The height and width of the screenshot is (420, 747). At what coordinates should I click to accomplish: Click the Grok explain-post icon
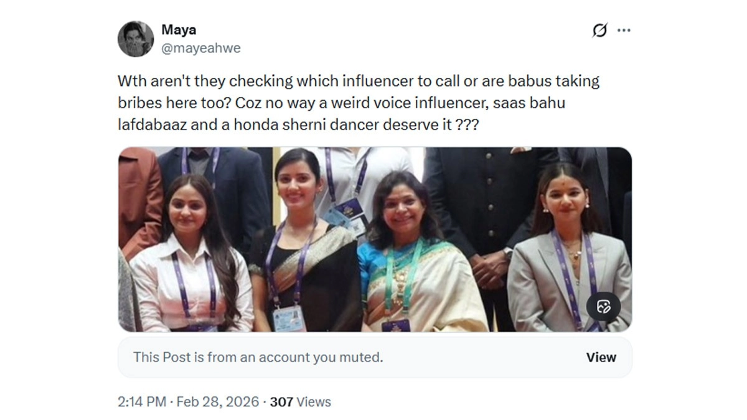pyautogui.click(x=599, y=30)
